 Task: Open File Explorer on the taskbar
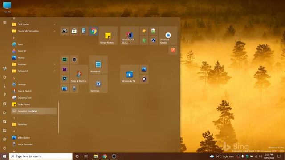(x=95, y=156)
